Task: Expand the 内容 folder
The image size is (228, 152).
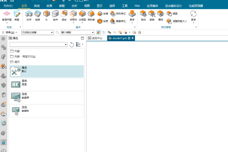Action: coord(17,51)
